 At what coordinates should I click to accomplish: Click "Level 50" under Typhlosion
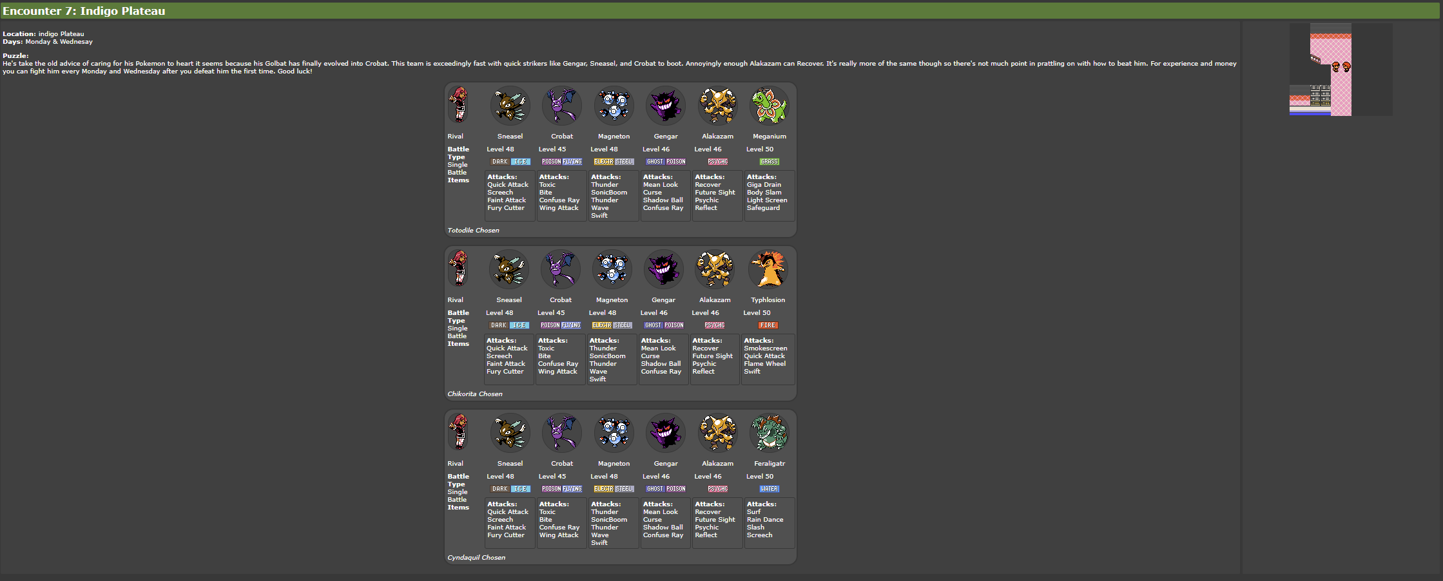pyautogui.click(x=757, y=313)
